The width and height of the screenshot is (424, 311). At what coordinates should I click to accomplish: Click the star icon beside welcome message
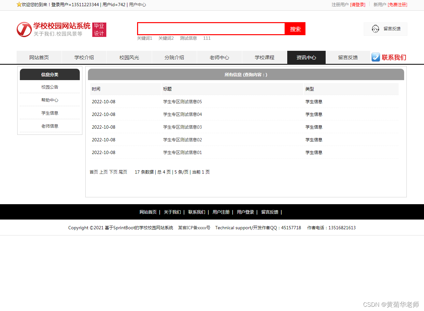point(19,5)
